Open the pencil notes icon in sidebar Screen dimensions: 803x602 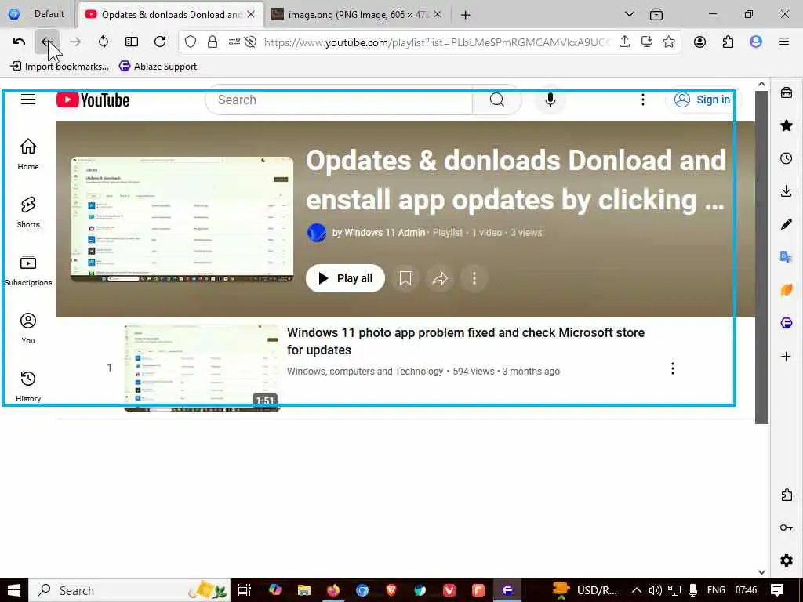click(787, 223)
